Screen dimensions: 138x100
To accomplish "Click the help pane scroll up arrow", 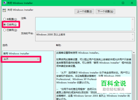I will 134,53.
